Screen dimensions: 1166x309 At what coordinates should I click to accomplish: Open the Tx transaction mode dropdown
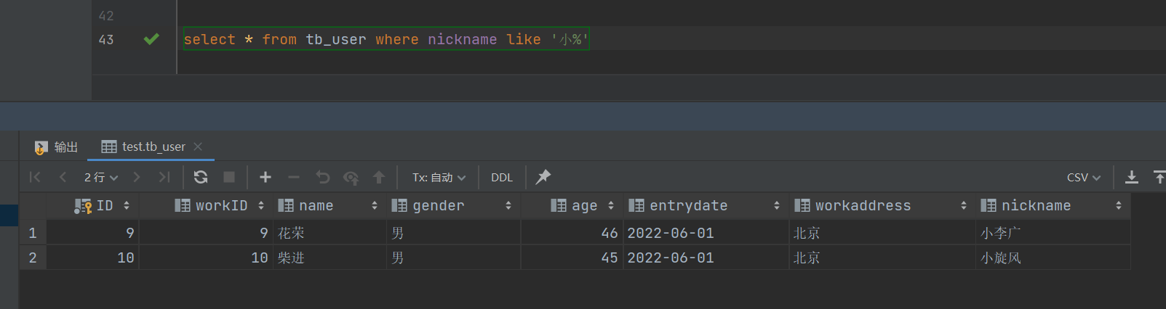click(x=439, y=178)
